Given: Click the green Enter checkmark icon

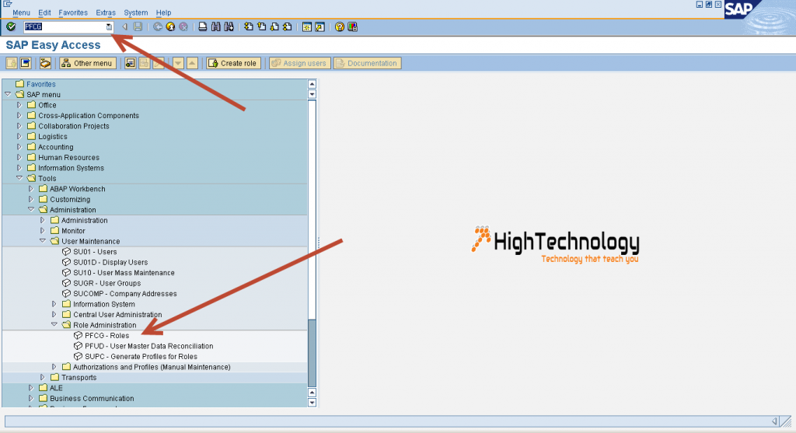Looking at the screenshot, I should [x=11, y=27].
